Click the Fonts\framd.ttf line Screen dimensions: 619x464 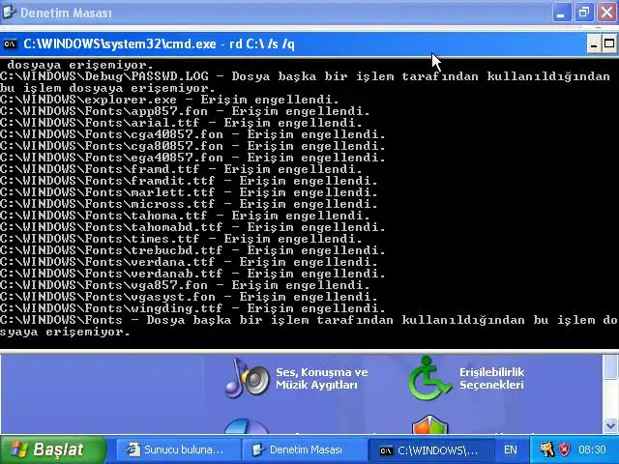pyautogui.click(x=181, y=169)
